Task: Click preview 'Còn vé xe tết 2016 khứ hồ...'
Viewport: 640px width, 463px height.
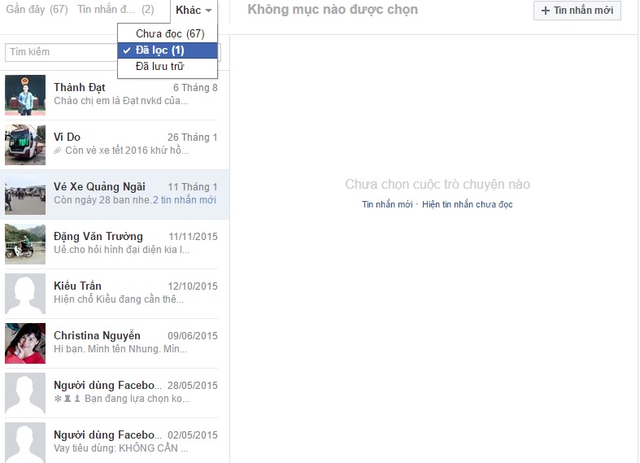Action: coord(127,151)
